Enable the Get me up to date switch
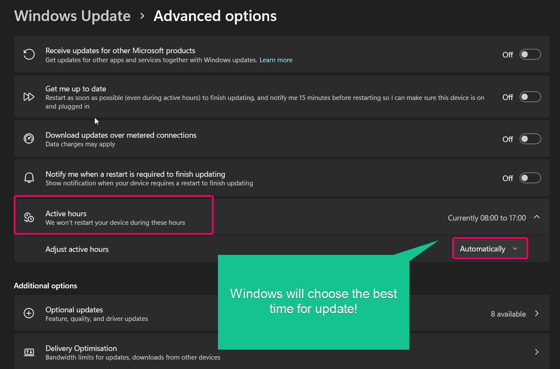This screenshot has width=560, height=369. pyautogui.click(x=530, y=97)
